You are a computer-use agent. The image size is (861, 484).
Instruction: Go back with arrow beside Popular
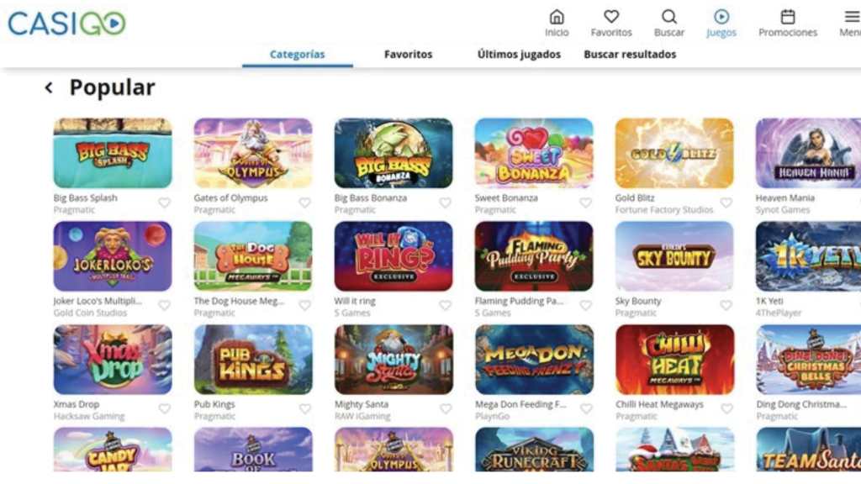(x=49, y=87)
